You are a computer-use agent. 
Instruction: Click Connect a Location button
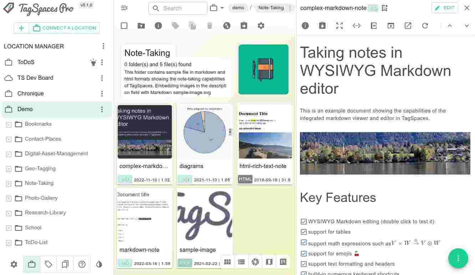click(64, 28)
